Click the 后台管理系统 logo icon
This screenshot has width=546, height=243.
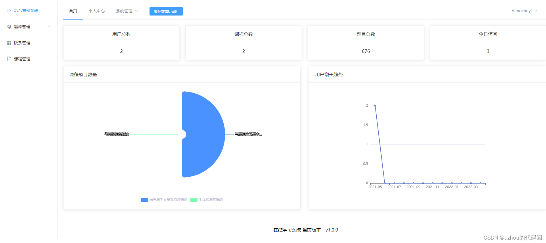pyautogui.click(x=9, y=11)
